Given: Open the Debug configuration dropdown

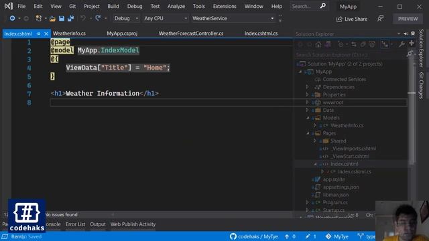Looking at the screenshot, I should [126, 18].
